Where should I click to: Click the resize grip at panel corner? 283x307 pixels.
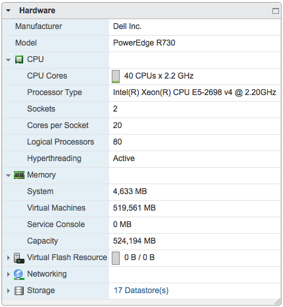278,302
